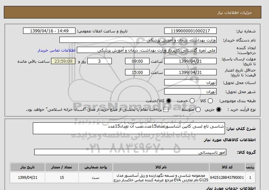The height and width of the screenshot is (190, 269).
Task: Click the unit cell ست
Action: click(x=96, y=177)
